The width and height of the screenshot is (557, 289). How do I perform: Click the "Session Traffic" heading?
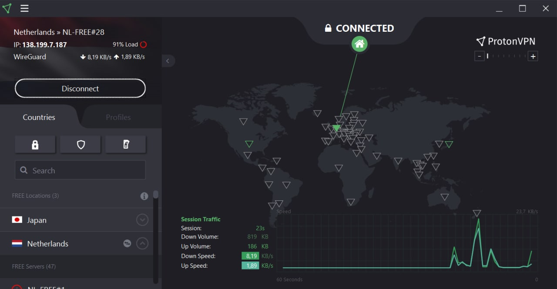point(201,219)
